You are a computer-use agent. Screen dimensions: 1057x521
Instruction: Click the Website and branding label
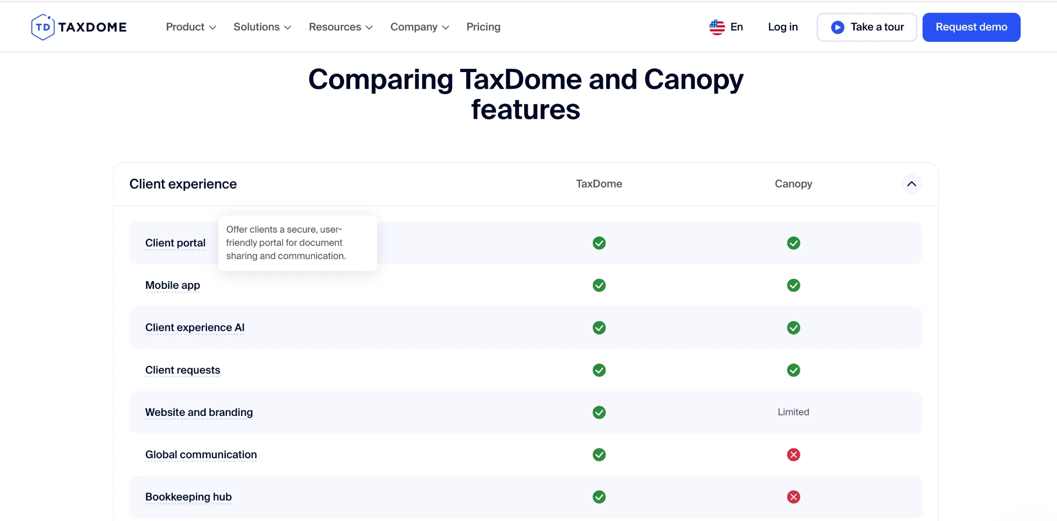click(199, 413)
